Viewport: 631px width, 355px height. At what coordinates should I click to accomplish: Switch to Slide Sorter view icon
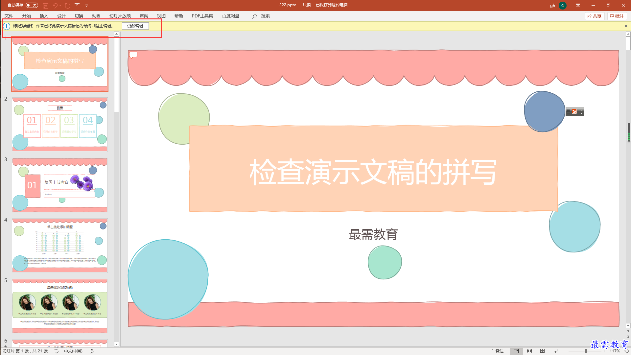click(x=529, y=351)
